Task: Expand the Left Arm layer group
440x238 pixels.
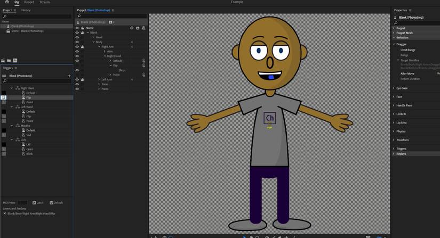Action: pyautogui.click(x=99, y=79)
